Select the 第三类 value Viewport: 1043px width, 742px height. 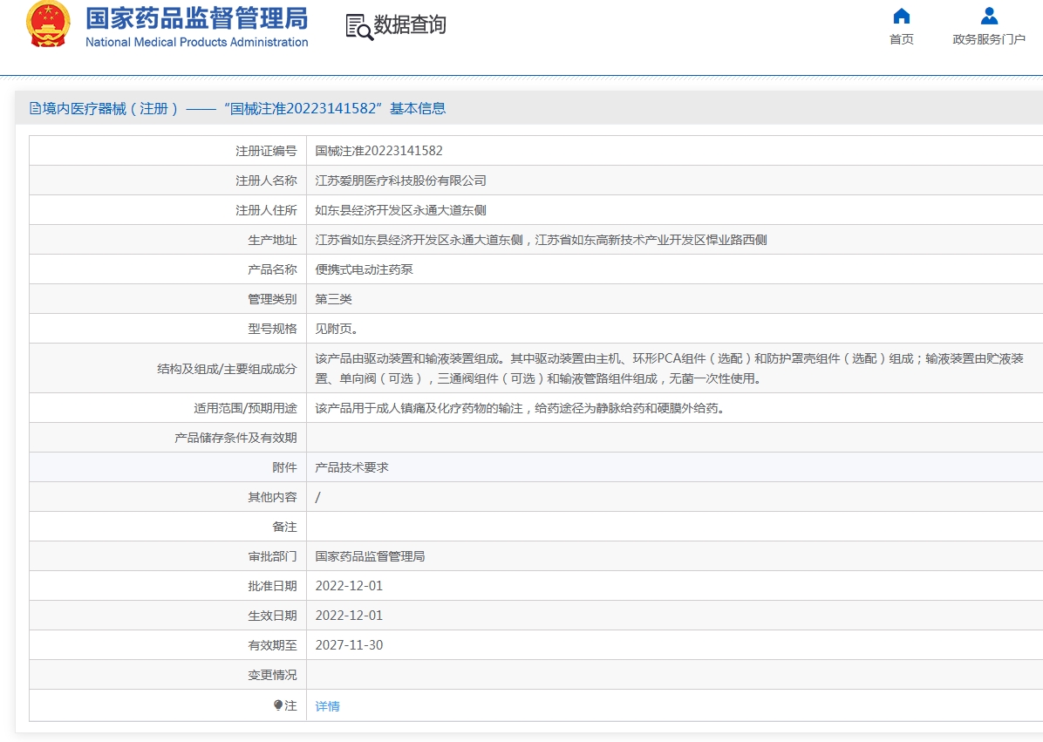333,299
